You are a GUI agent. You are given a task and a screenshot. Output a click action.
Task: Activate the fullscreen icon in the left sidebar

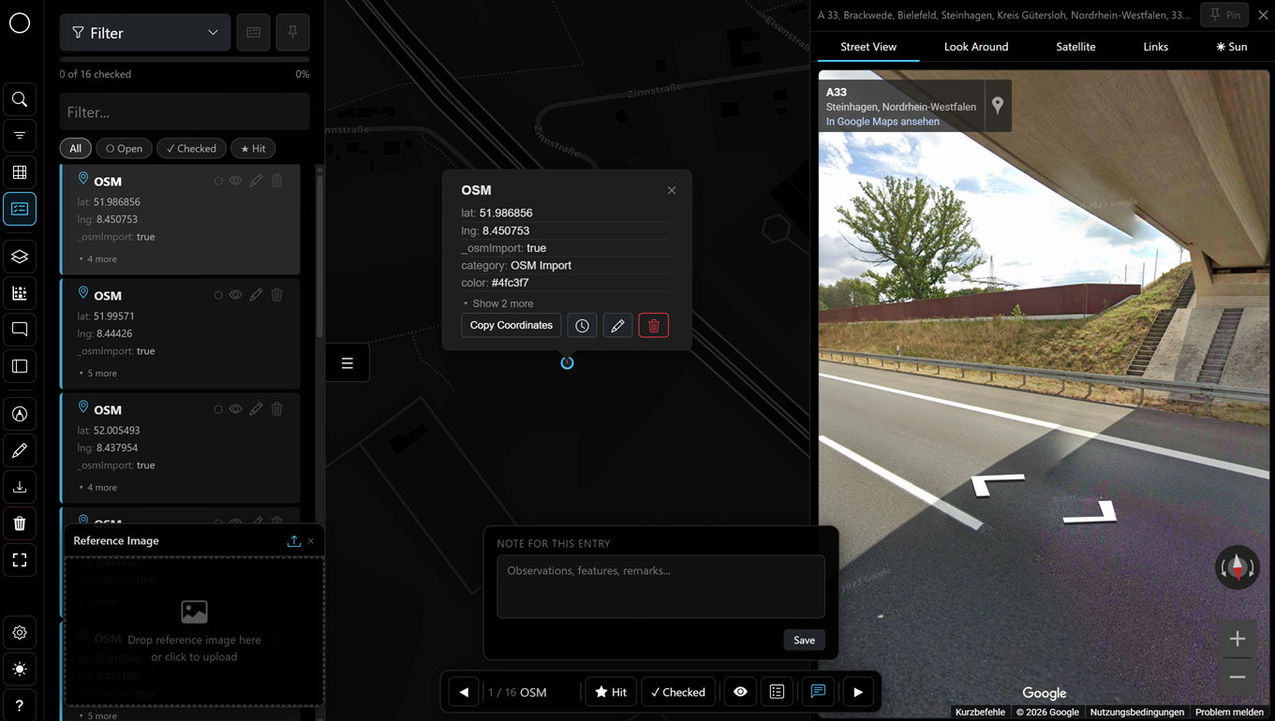pyautogui.click(x=20, y=560)
